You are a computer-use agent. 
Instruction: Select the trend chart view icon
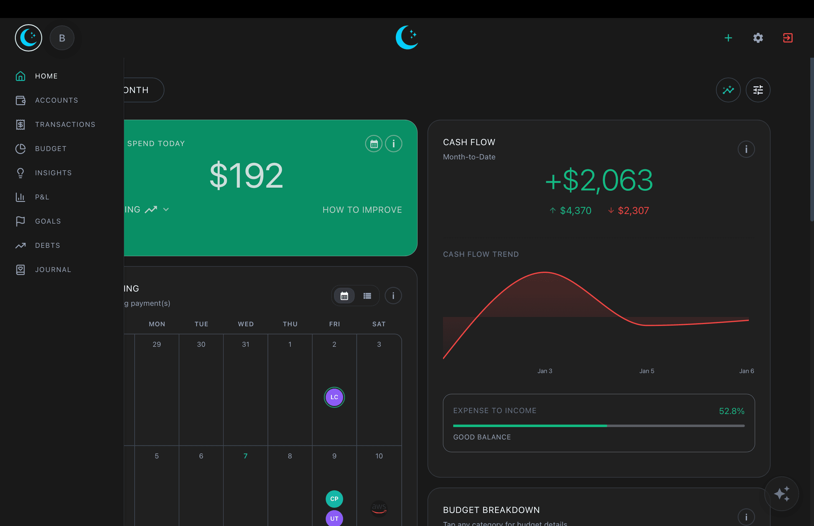tap(728, 90)
